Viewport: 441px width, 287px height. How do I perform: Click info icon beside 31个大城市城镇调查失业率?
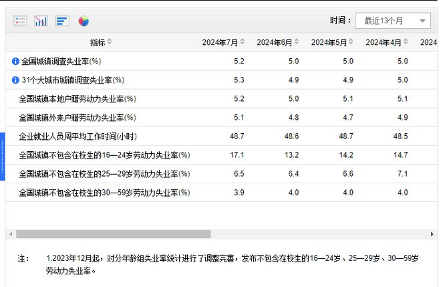tap(15, 80)
